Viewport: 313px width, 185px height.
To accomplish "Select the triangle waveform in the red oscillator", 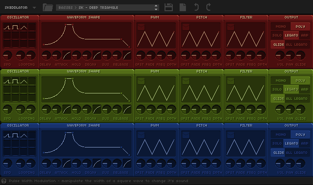I will point(23,27).
